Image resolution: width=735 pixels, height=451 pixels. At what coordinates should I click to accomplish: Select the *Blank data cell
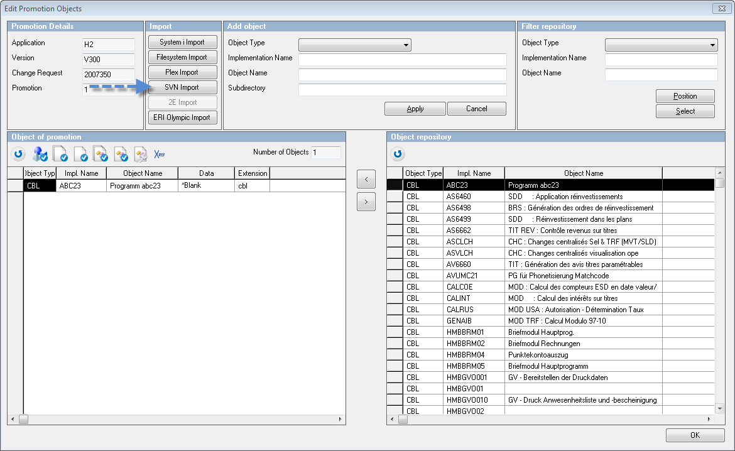206,186
